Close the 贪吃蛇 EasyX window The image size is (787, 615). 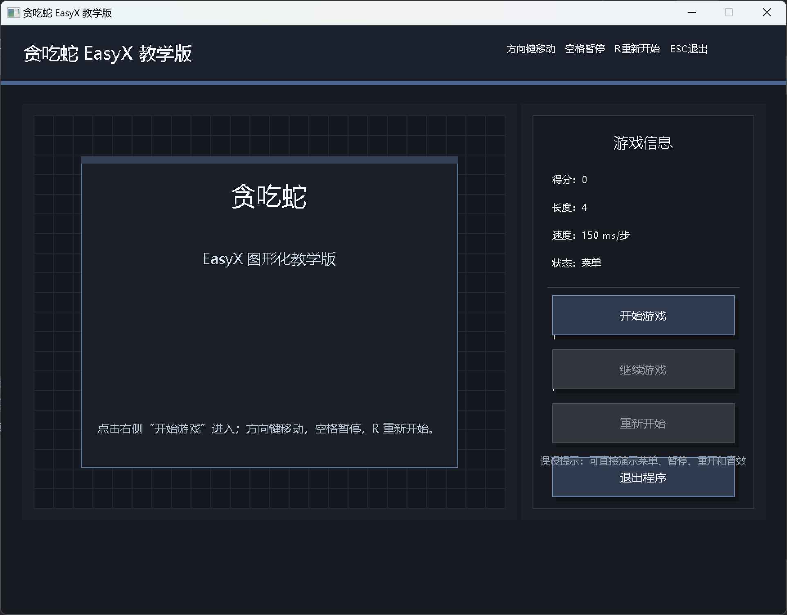[x=767, y=13]
